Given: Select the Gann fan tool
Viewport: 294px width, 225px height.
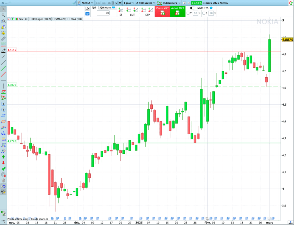Looking at the screenshot, I should point(3,145).
